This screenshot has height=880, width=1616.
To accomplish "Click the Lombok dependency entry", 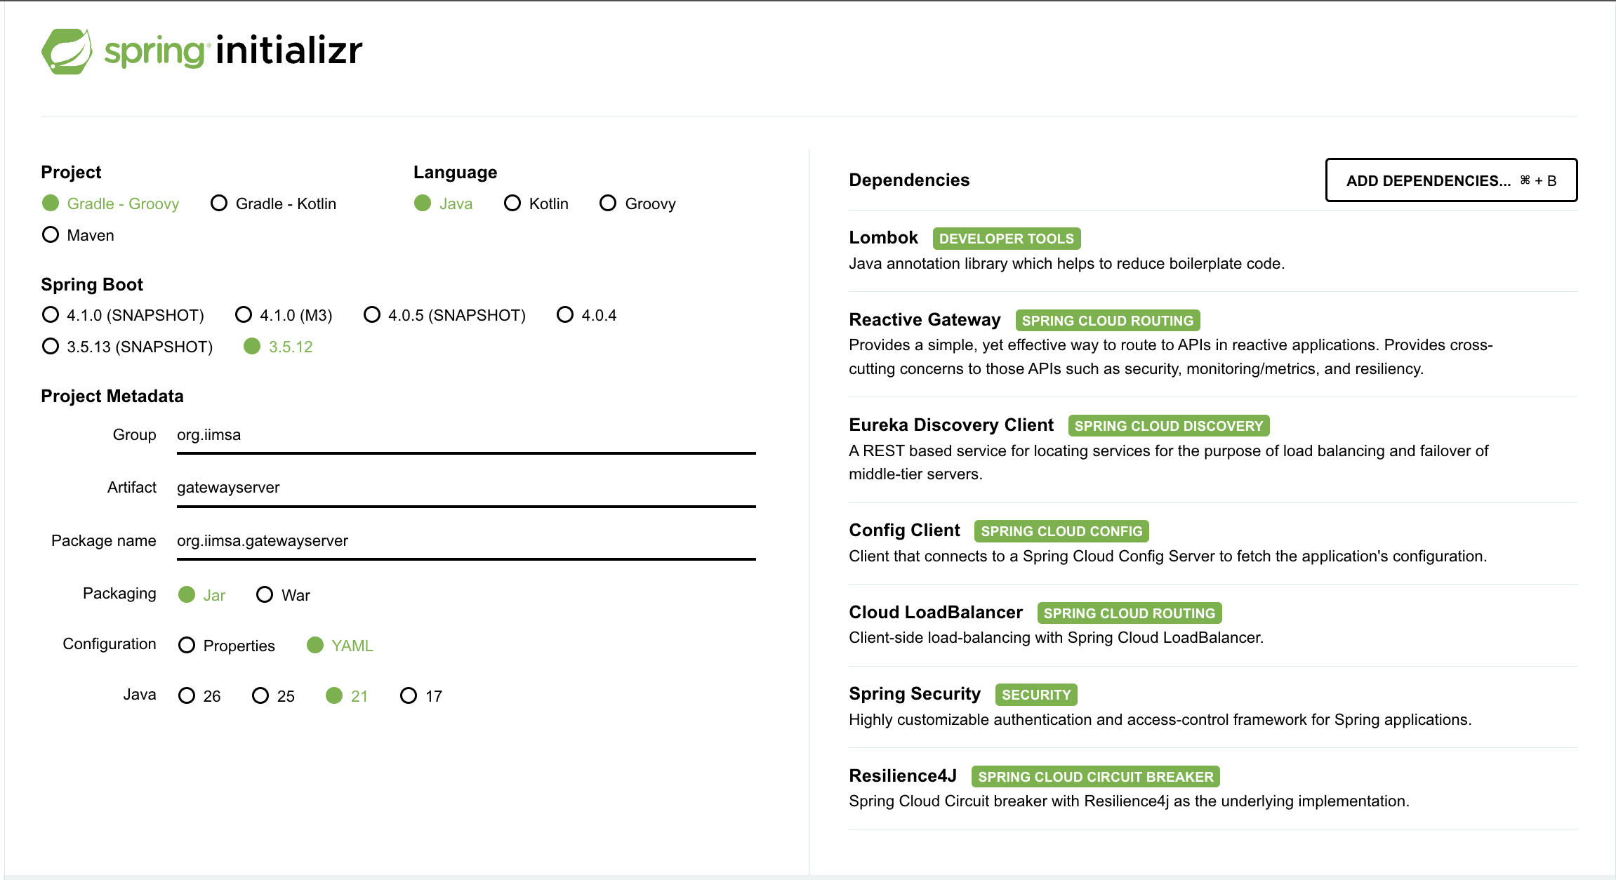I will pos(883,238).
